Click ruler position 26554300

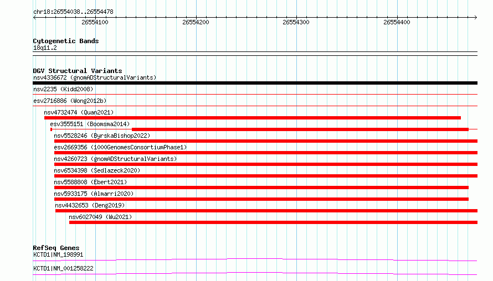[296, 22]
